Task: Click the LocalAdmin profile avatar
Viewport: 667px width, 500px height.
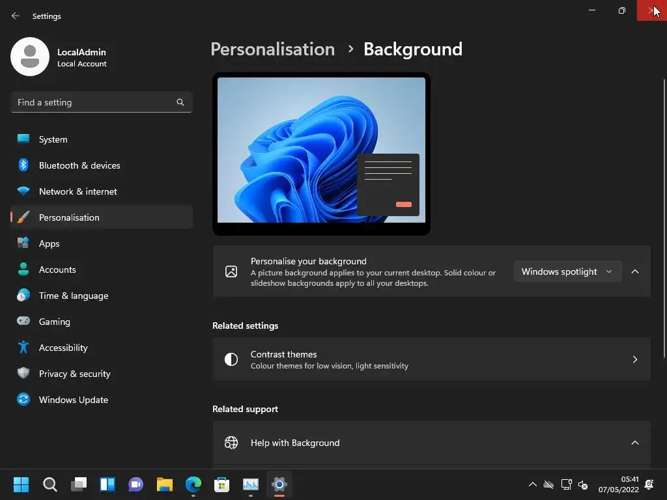Action: pyautogui.click(x=30, y=57)
